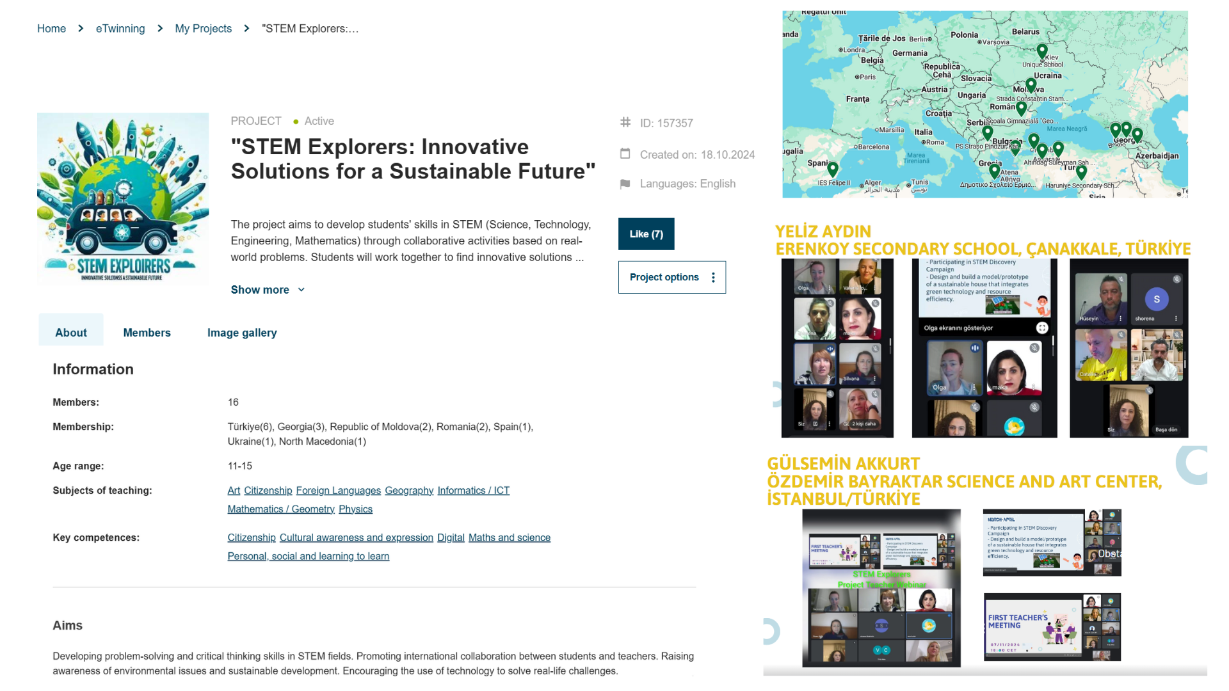This screenshot has width=1229, height=691.
Task: Select the About tab
Action: [x=71, y=333]
